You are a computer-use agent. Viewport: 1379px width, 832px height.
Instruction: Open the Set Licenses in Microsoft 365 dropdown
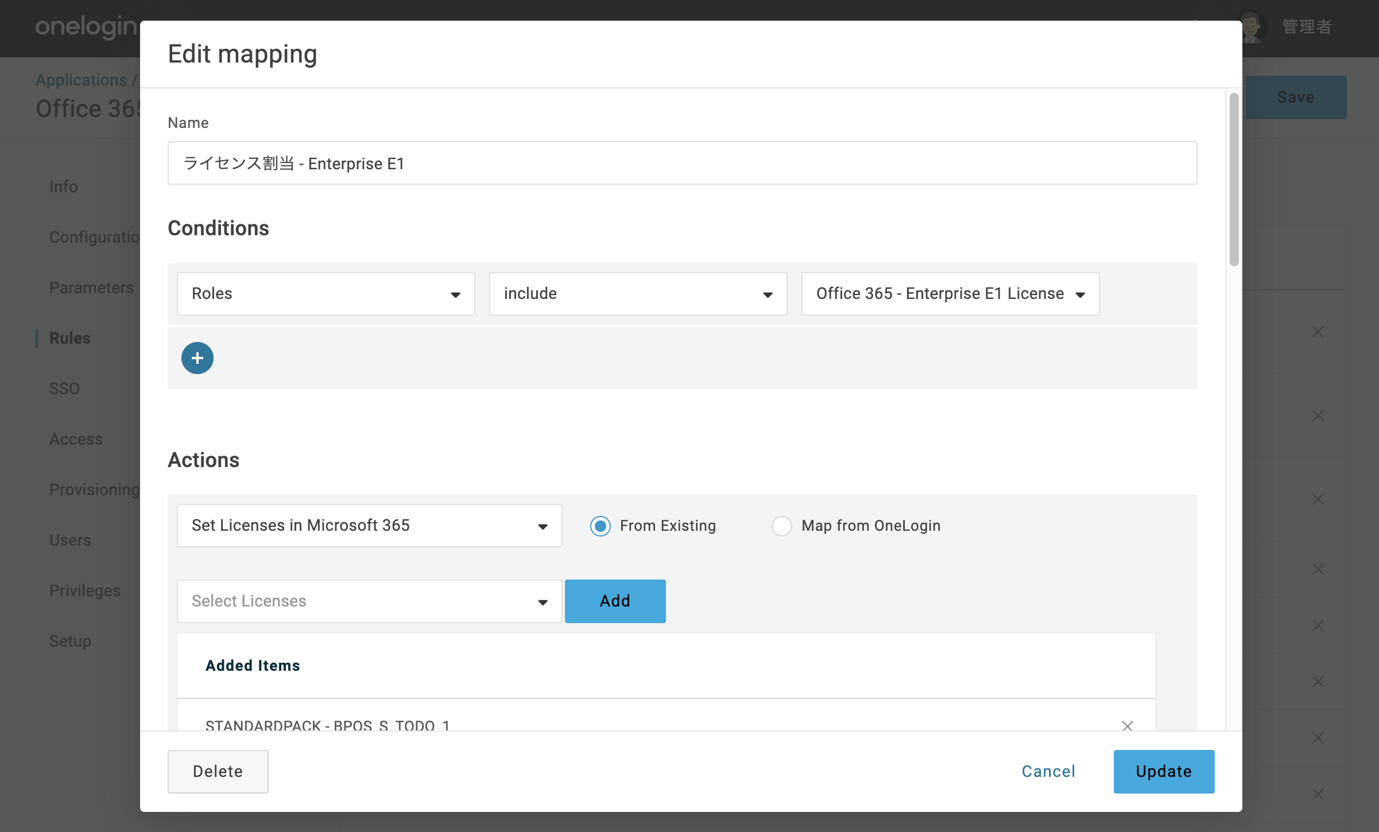[370, 526]
